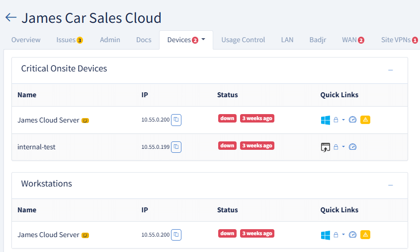420x252 pixels.
Task: Click warning icon on Critical James Cloud Server
Action: [x=365, y=120]
